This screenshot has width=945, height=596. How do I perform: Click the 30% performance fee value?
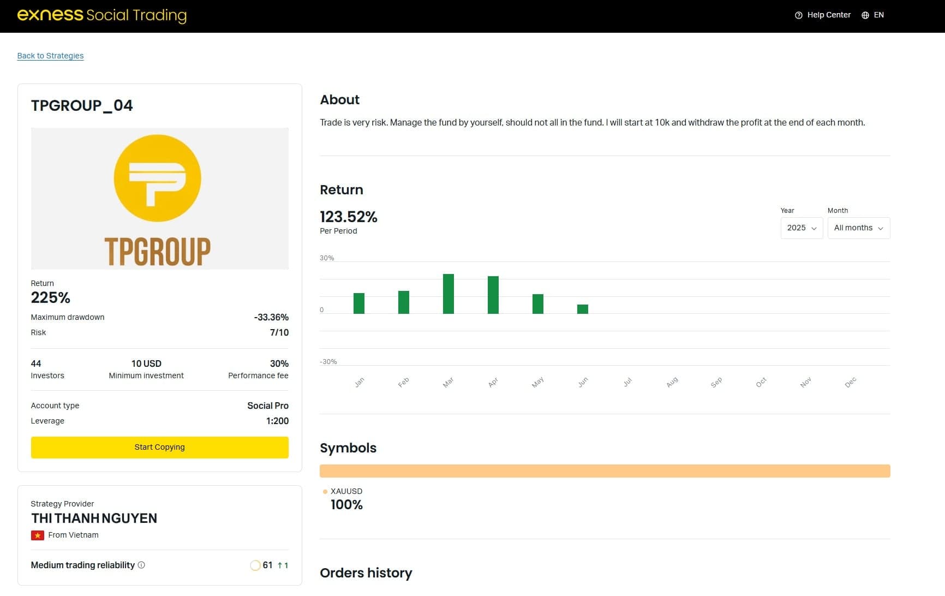point(279,363)
